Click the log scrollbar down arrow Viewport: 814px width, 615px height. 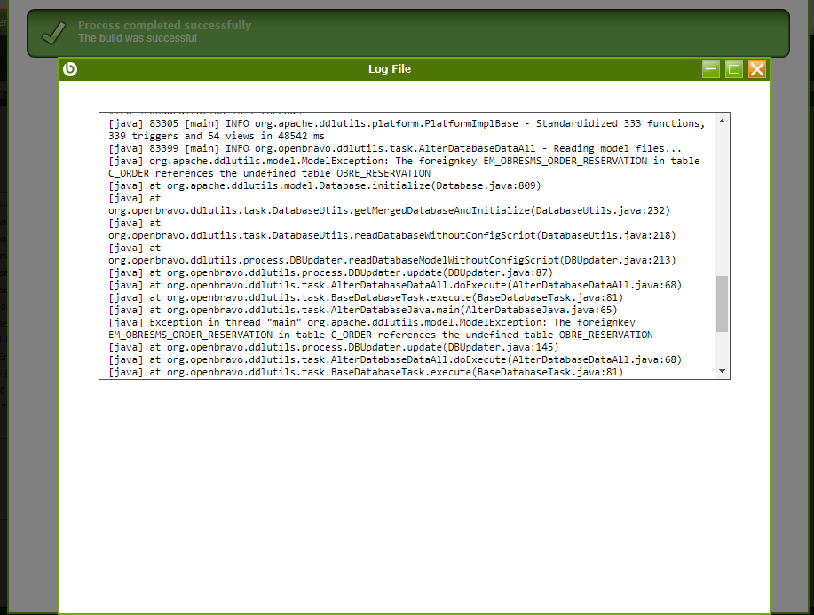click(x=722, y=371)
